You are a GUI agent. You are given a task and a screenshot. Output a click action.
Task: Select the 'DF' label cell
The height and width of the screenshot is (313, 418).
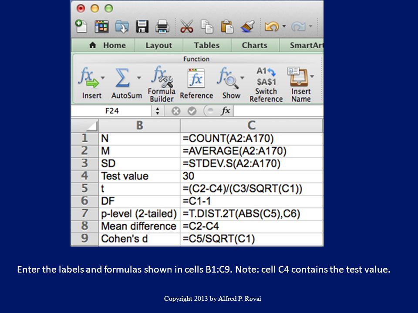pyautogui.click(x=139, y=201)
